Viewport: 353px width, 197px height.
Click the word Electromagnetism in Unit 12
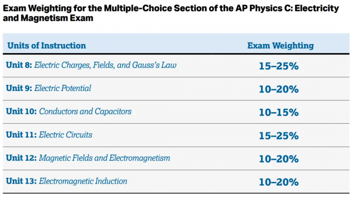139,158
